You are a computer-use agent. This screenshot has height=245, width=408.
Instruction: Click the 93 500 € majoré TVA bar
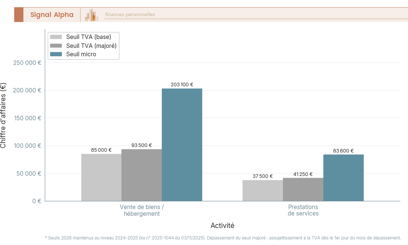tap(141, 175)
